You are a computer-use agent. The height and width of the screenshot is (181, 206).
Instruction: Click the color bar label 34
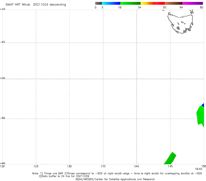click(x=139, y=7)
